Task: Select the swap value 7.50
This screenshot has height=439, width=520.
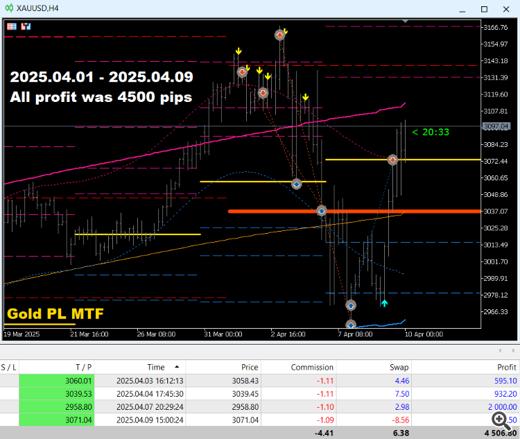Action: (x=402, y=394)
